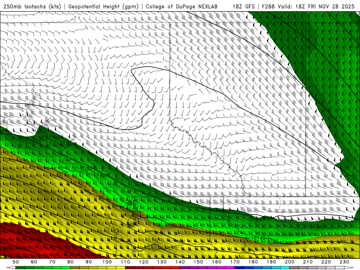Click the '80' knots legend label

pos(71,262)
